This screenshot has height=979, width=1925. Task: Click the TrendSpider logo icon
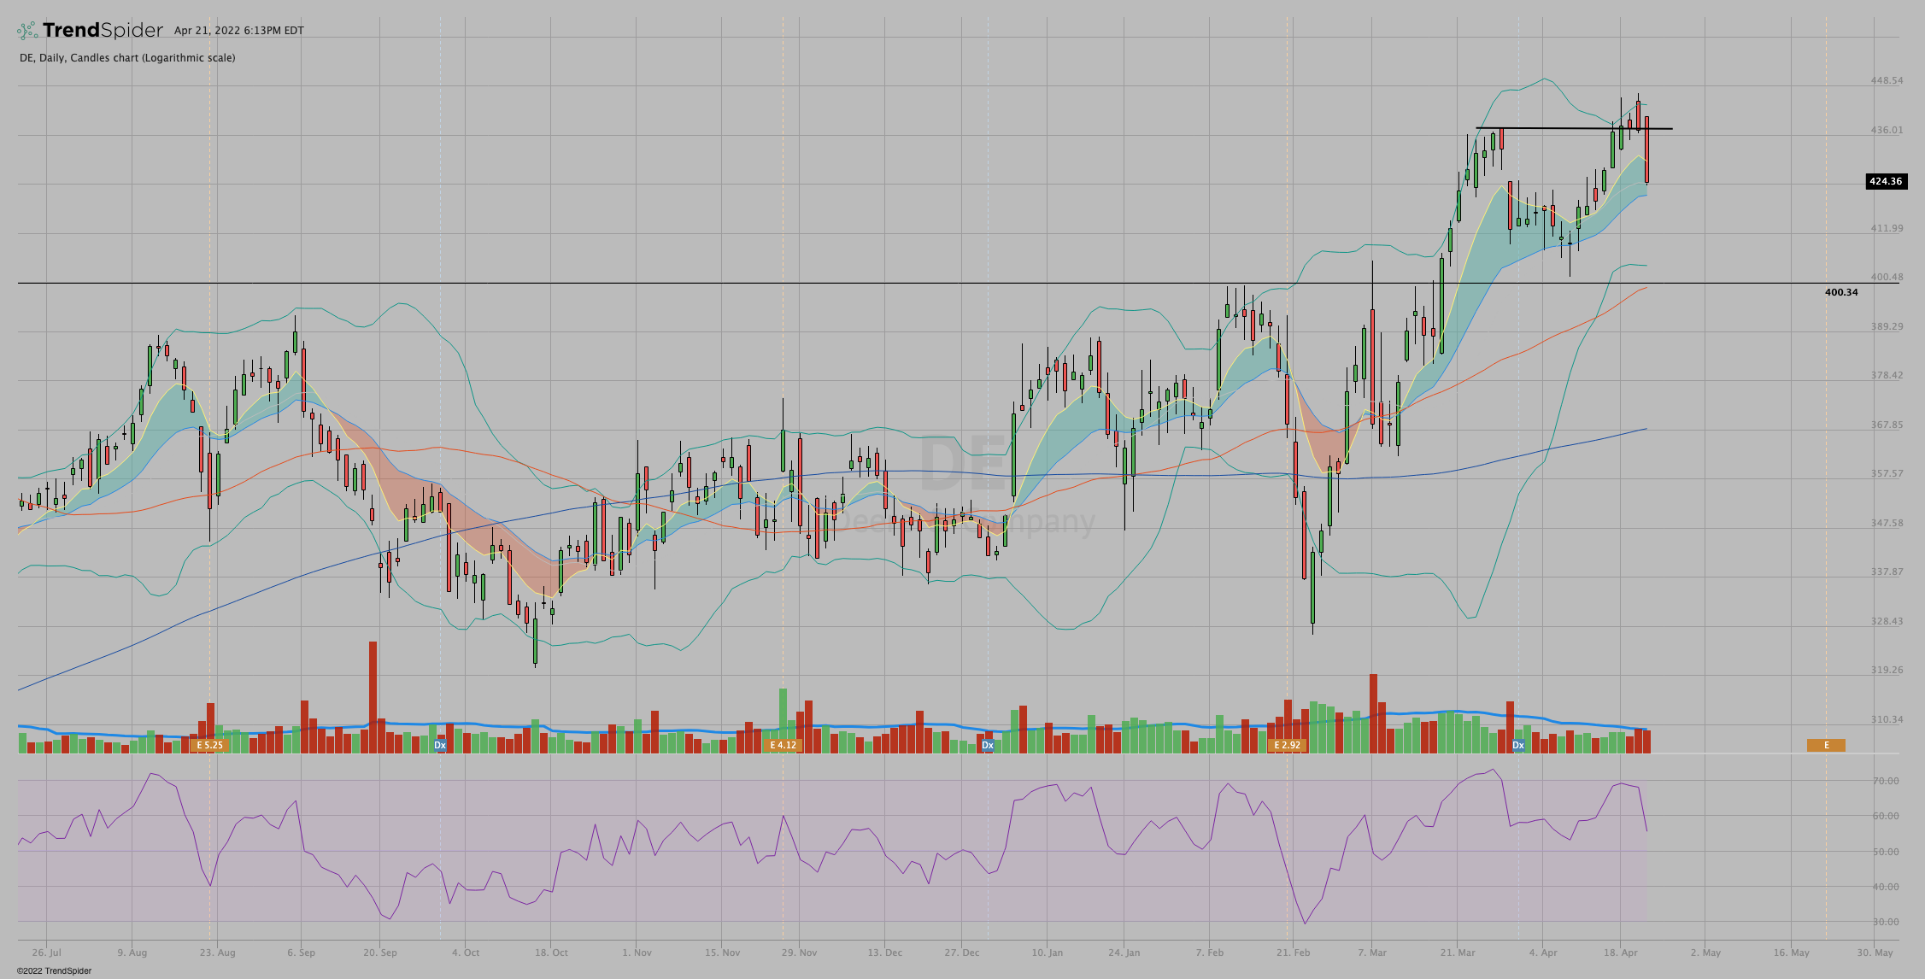click(27, 31)
